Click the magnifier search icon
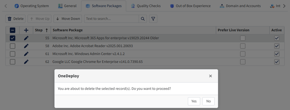 tap(143, 19)
